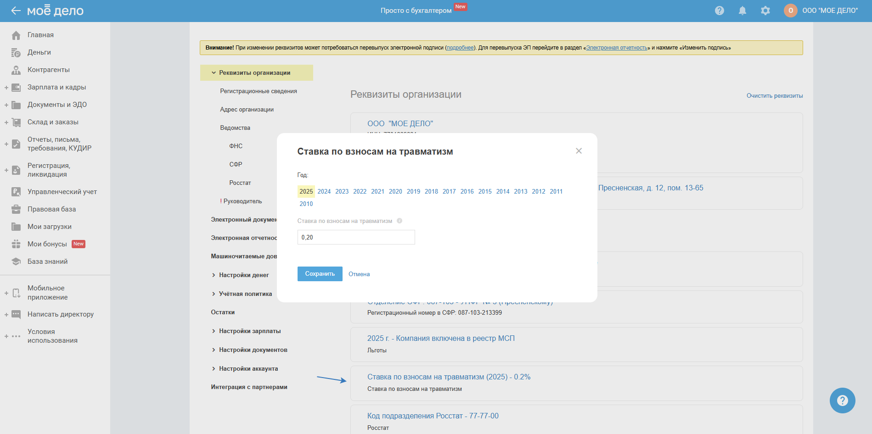Close the injury rate dialog
This screenshot has height=434, width=872.
pos(579,151)
